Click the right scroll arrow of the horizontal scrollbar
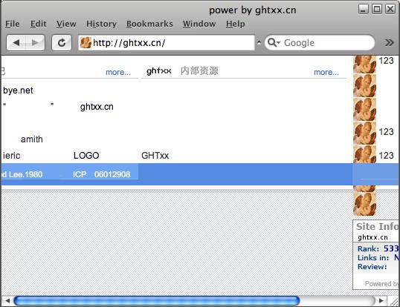 pos(381,301)
